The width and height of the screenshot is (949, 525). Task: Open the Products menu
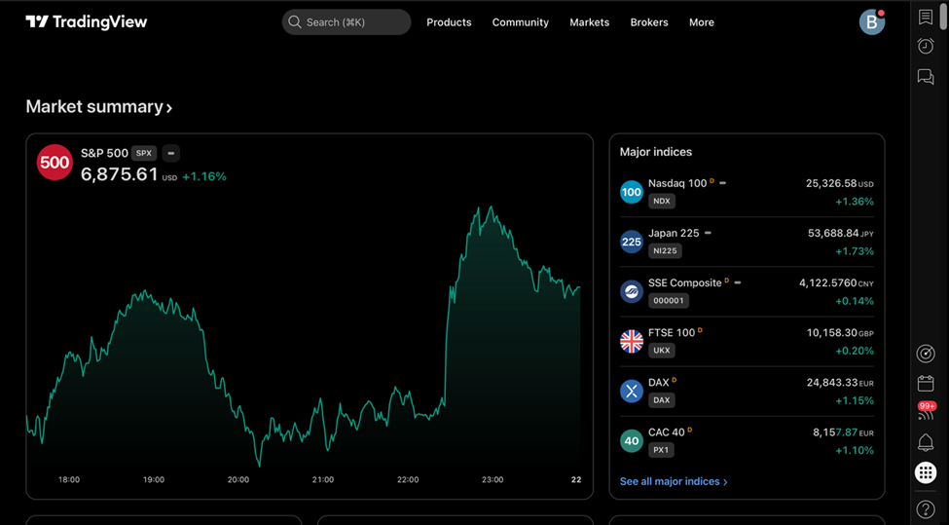click(449, 22)
